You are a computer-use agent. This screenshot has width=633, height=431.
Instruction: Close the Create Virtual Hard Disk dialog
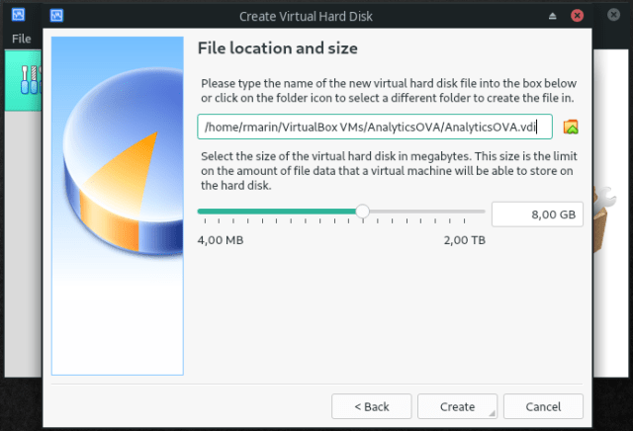click(577, 16)
